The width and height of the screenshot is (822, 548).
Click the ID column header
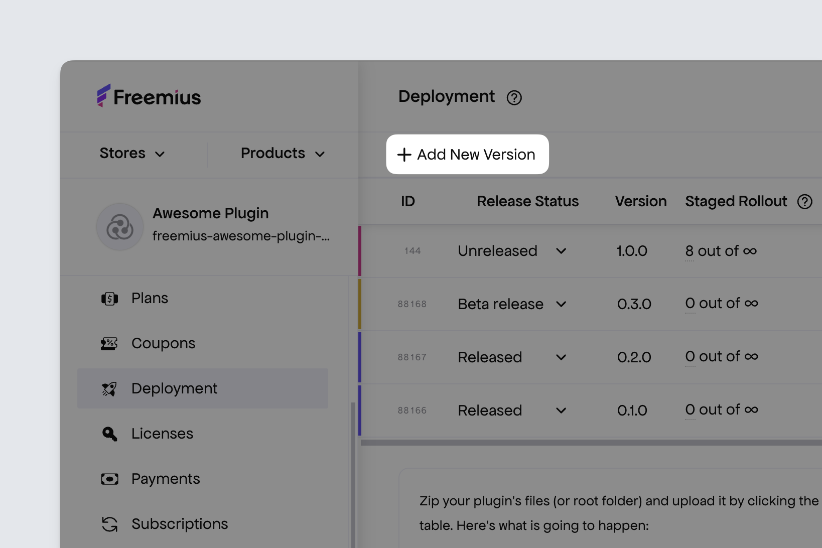[408, 202]
